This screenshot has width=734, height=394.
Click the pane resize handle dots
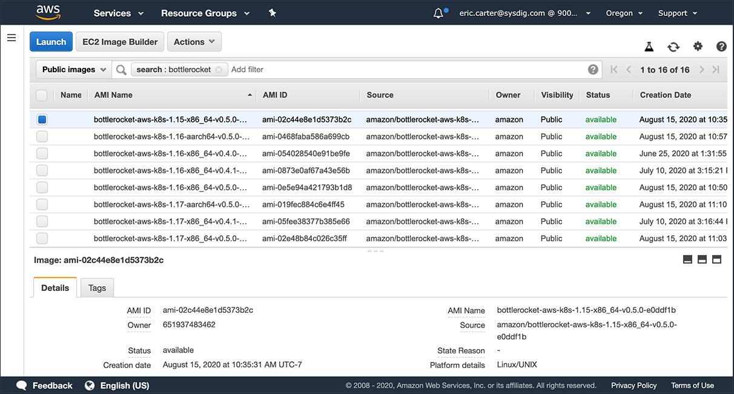click(x=375, y=250)
